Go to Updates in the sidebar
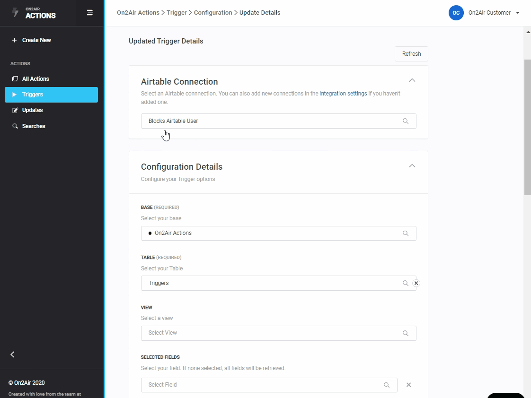Image resolution: width=531 pixels, height=398 pixels. (32, 110)
